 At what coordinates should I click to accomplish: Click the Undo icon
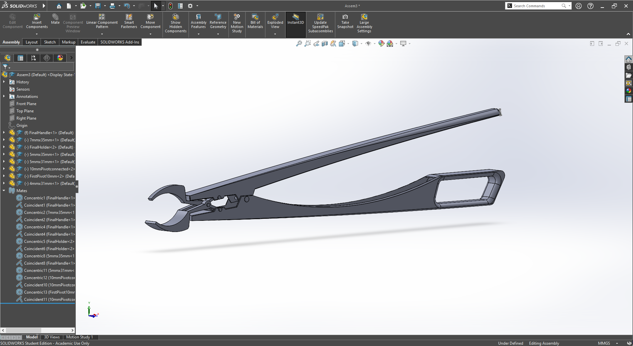[x=127, y=6]
